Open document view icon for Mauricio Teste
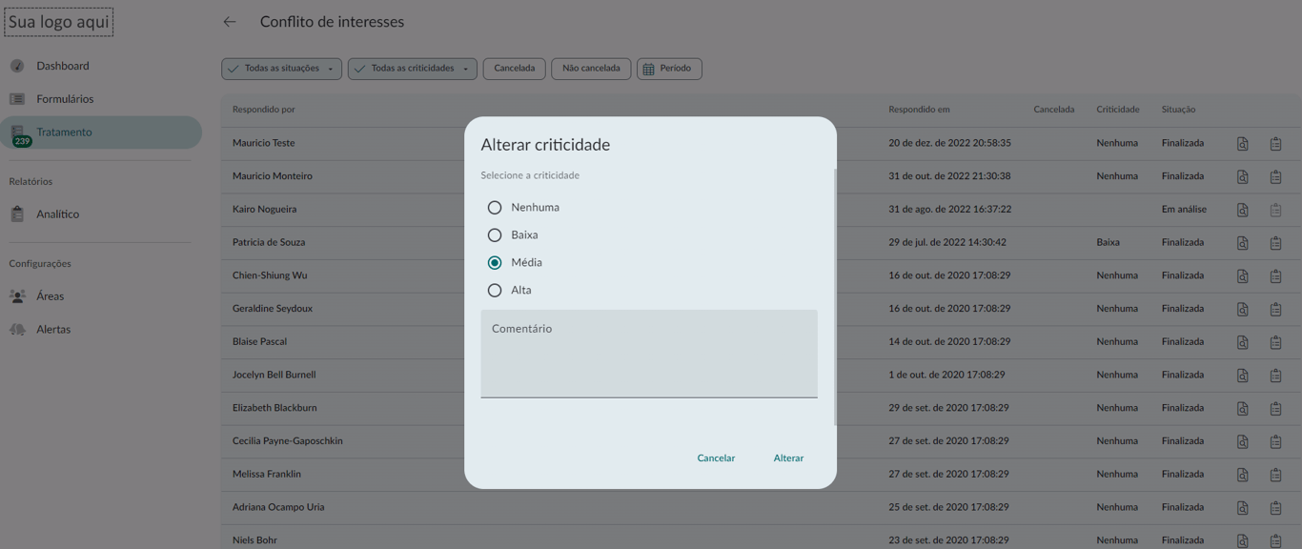The image size is (1302, 549). click(1243, 144)
